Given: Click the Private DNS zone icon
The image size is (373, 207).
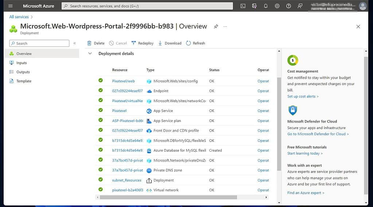Looking at the screenshot, I should (149, 171).
